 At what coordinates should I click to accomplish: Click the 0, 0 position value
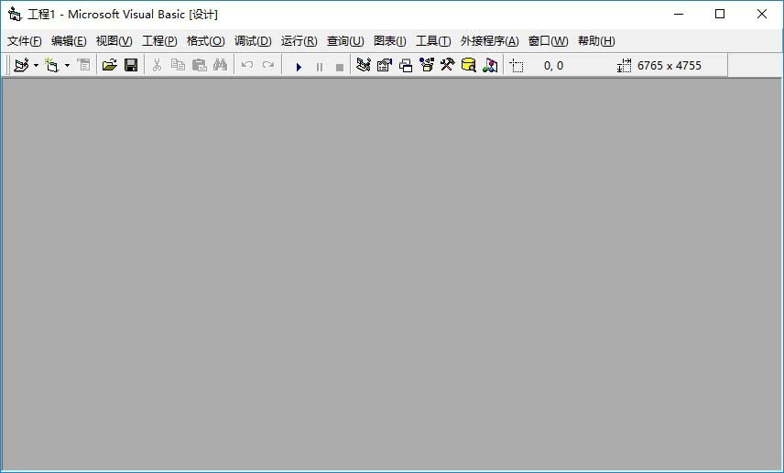coord(553,66)
